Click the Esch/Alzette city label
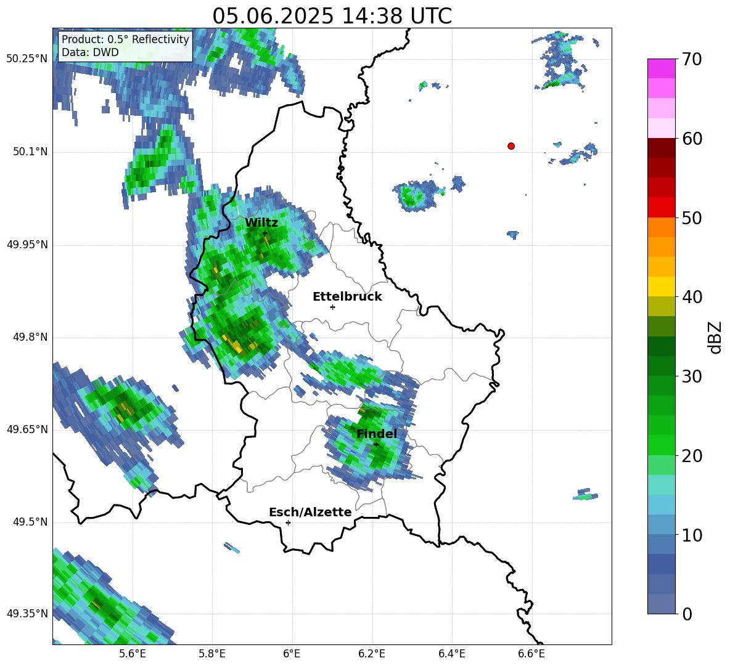730x666 pixels. (310, 512)
